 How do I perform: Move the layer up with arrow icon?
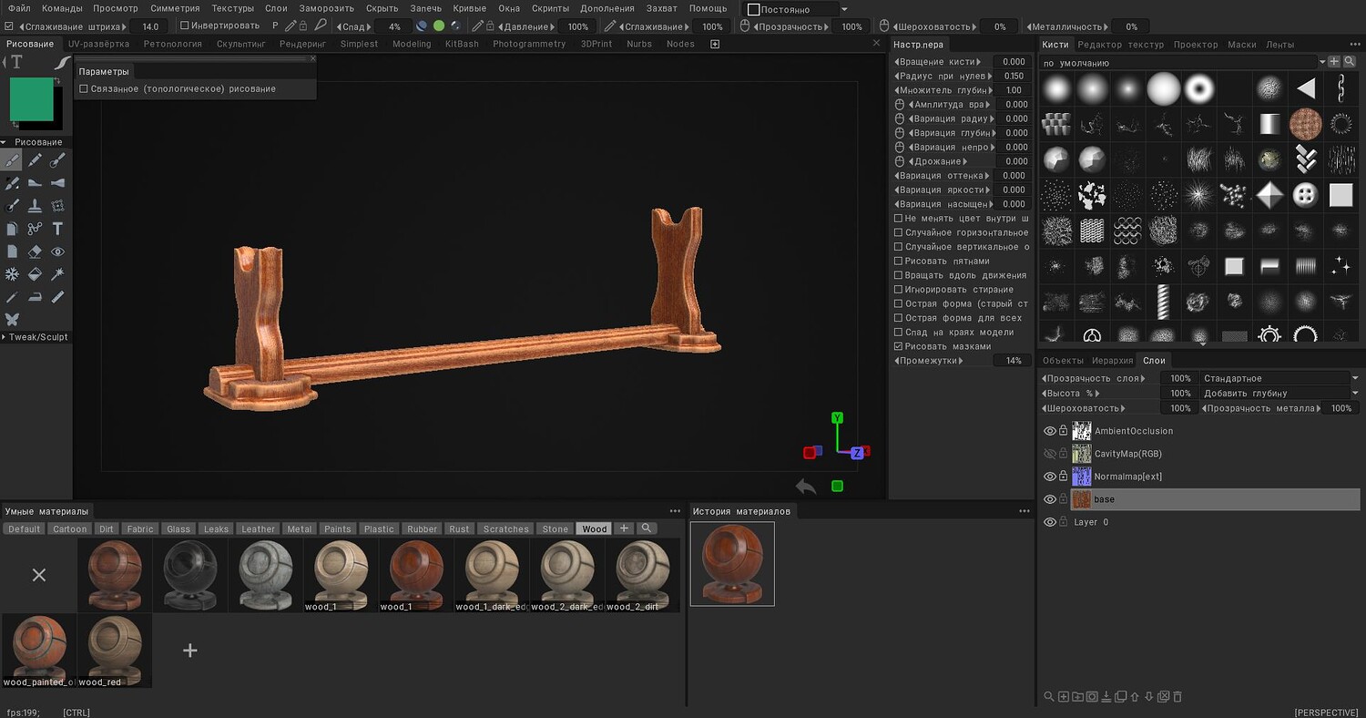1135,697
